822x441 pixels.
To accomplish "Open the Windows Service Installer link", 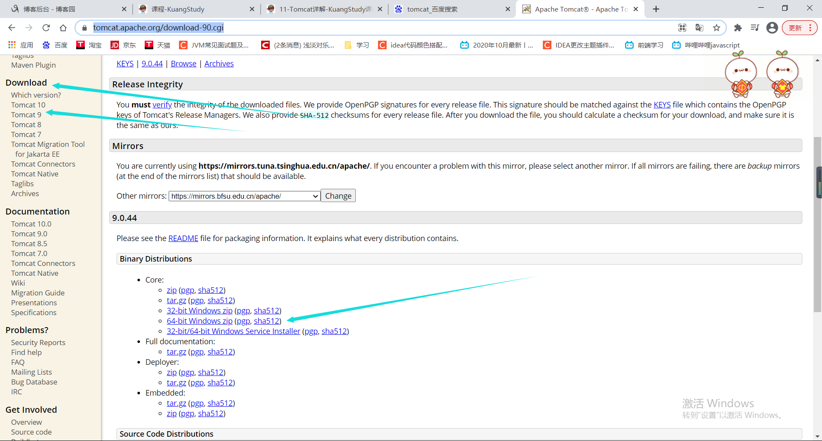I will coord(233,331).
